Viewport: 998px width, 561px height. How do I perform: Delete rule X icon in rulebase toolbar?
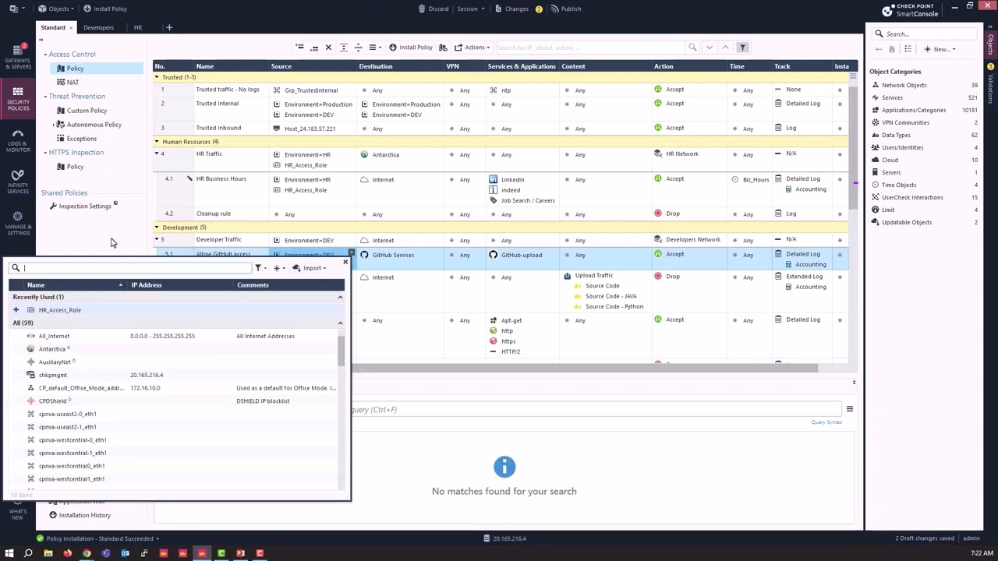click(328, 48)
